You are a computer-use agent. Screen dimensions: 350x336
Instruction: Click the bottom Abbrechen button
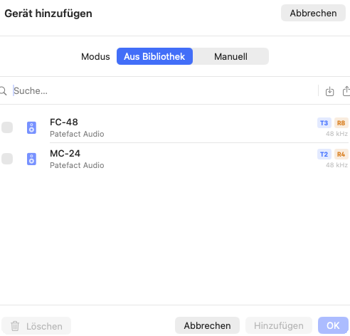[x=207, y=325]
